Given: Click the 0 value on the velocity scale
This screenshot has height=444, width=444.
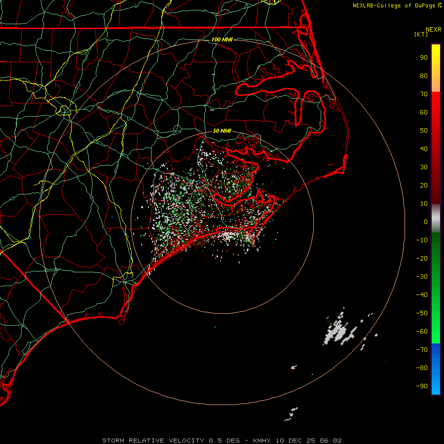Looking at the screenshot, I should (425, 222).
